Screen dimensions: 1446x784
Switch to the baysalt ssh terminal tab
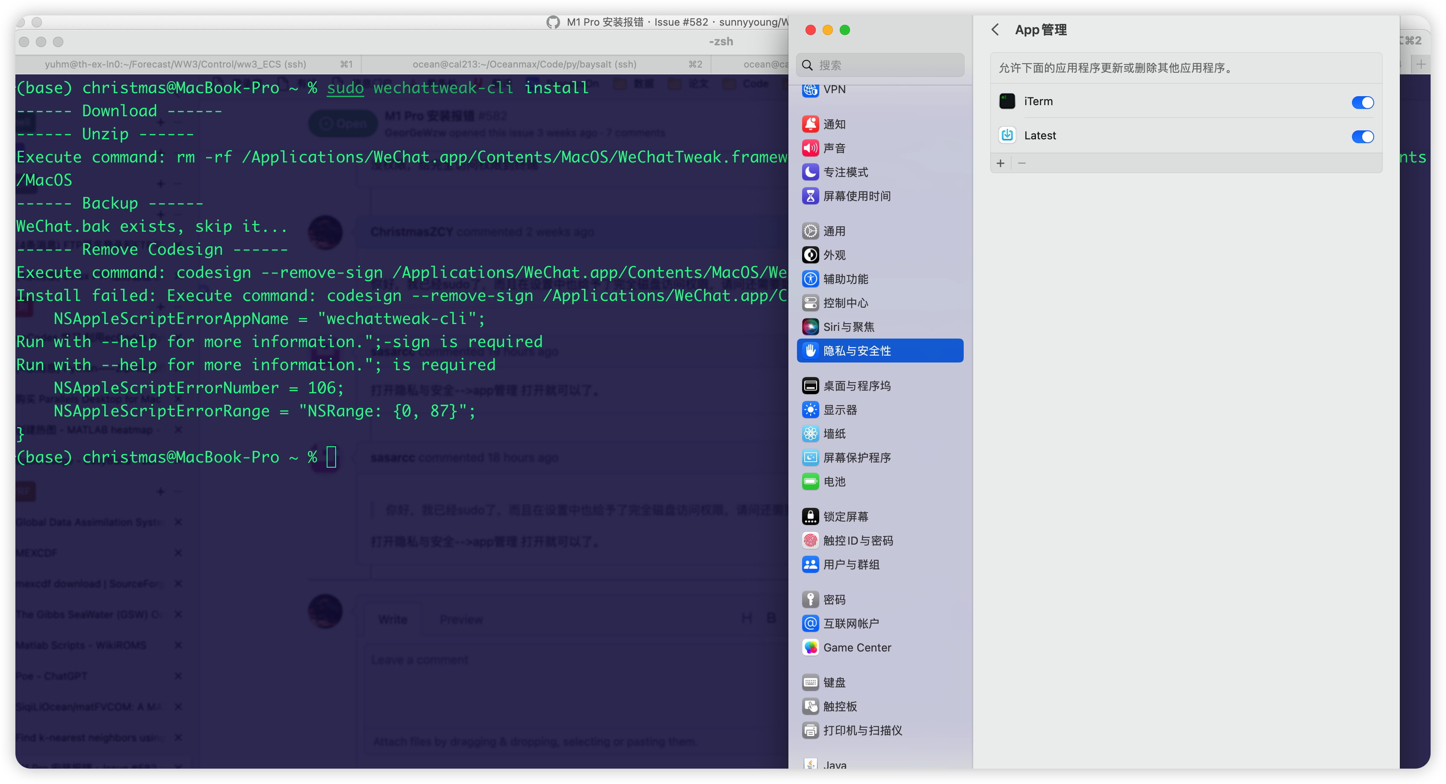pos(524,64)
